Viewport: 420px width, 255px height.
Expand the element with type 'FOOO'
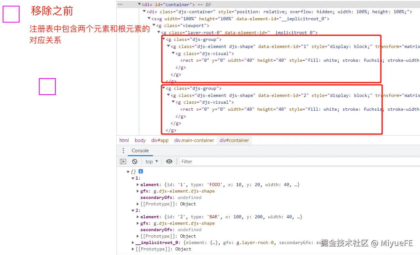tap(138, 185)
